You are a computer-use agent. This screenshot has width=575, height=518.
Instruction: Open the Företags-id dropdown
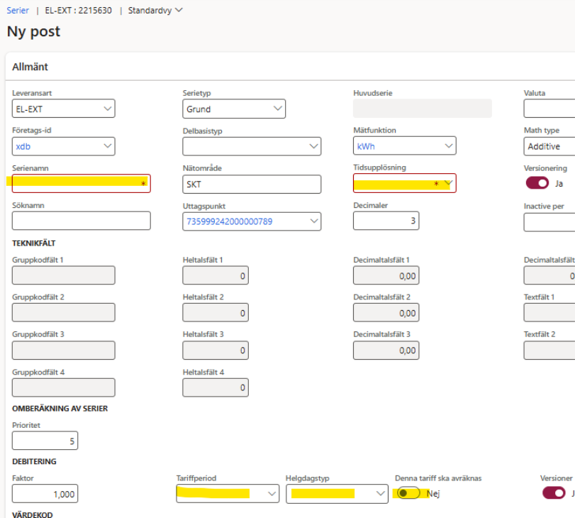click(107, 146)
